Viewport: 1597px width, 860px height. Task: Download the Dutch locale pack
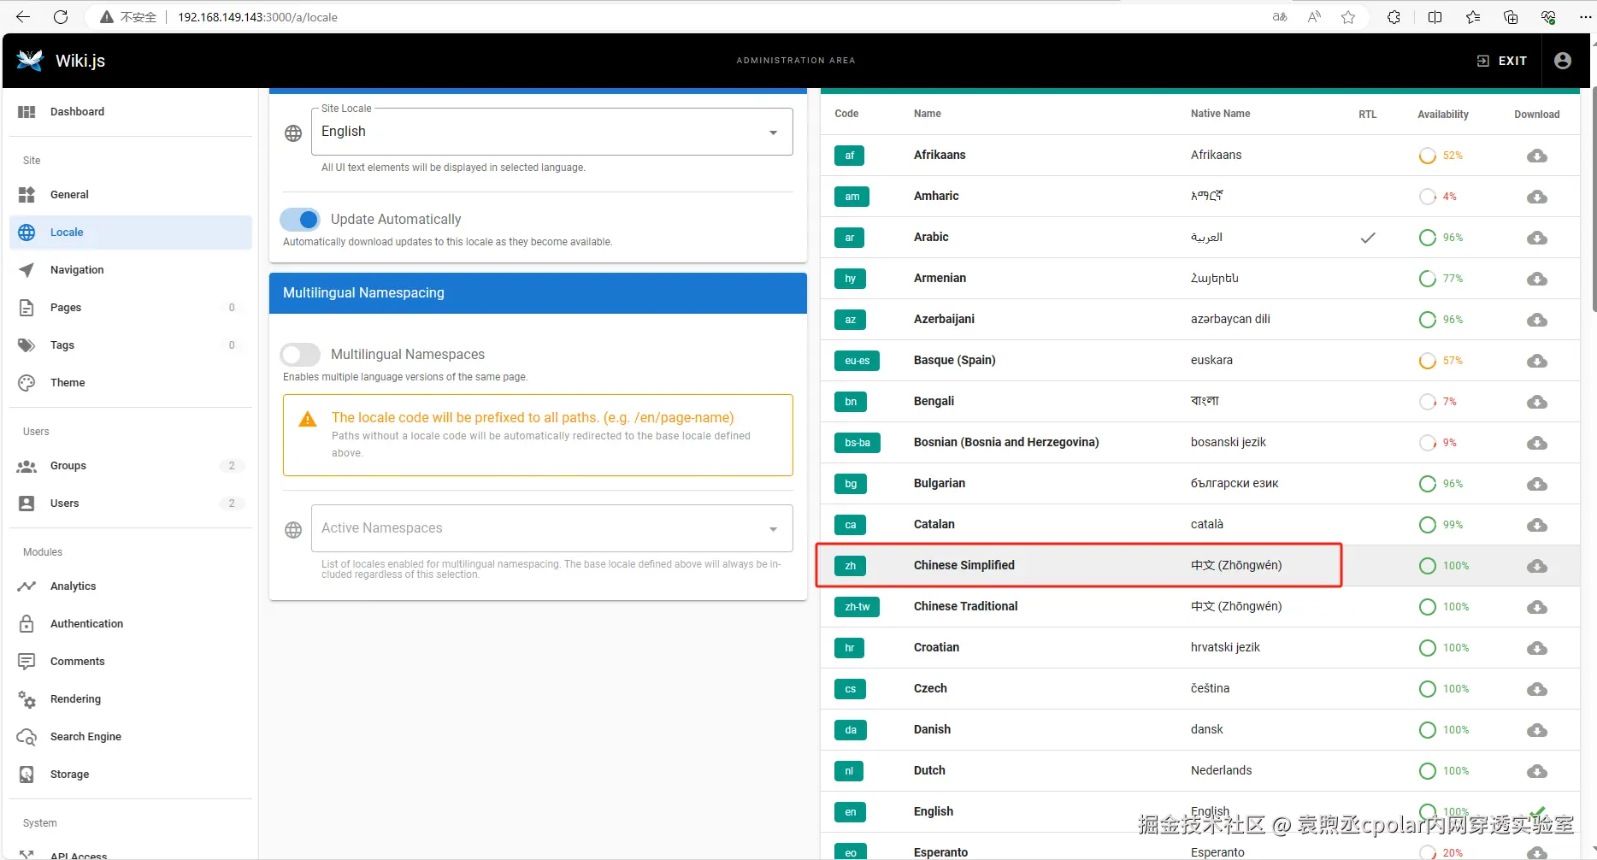click(x=1536, y=771)
